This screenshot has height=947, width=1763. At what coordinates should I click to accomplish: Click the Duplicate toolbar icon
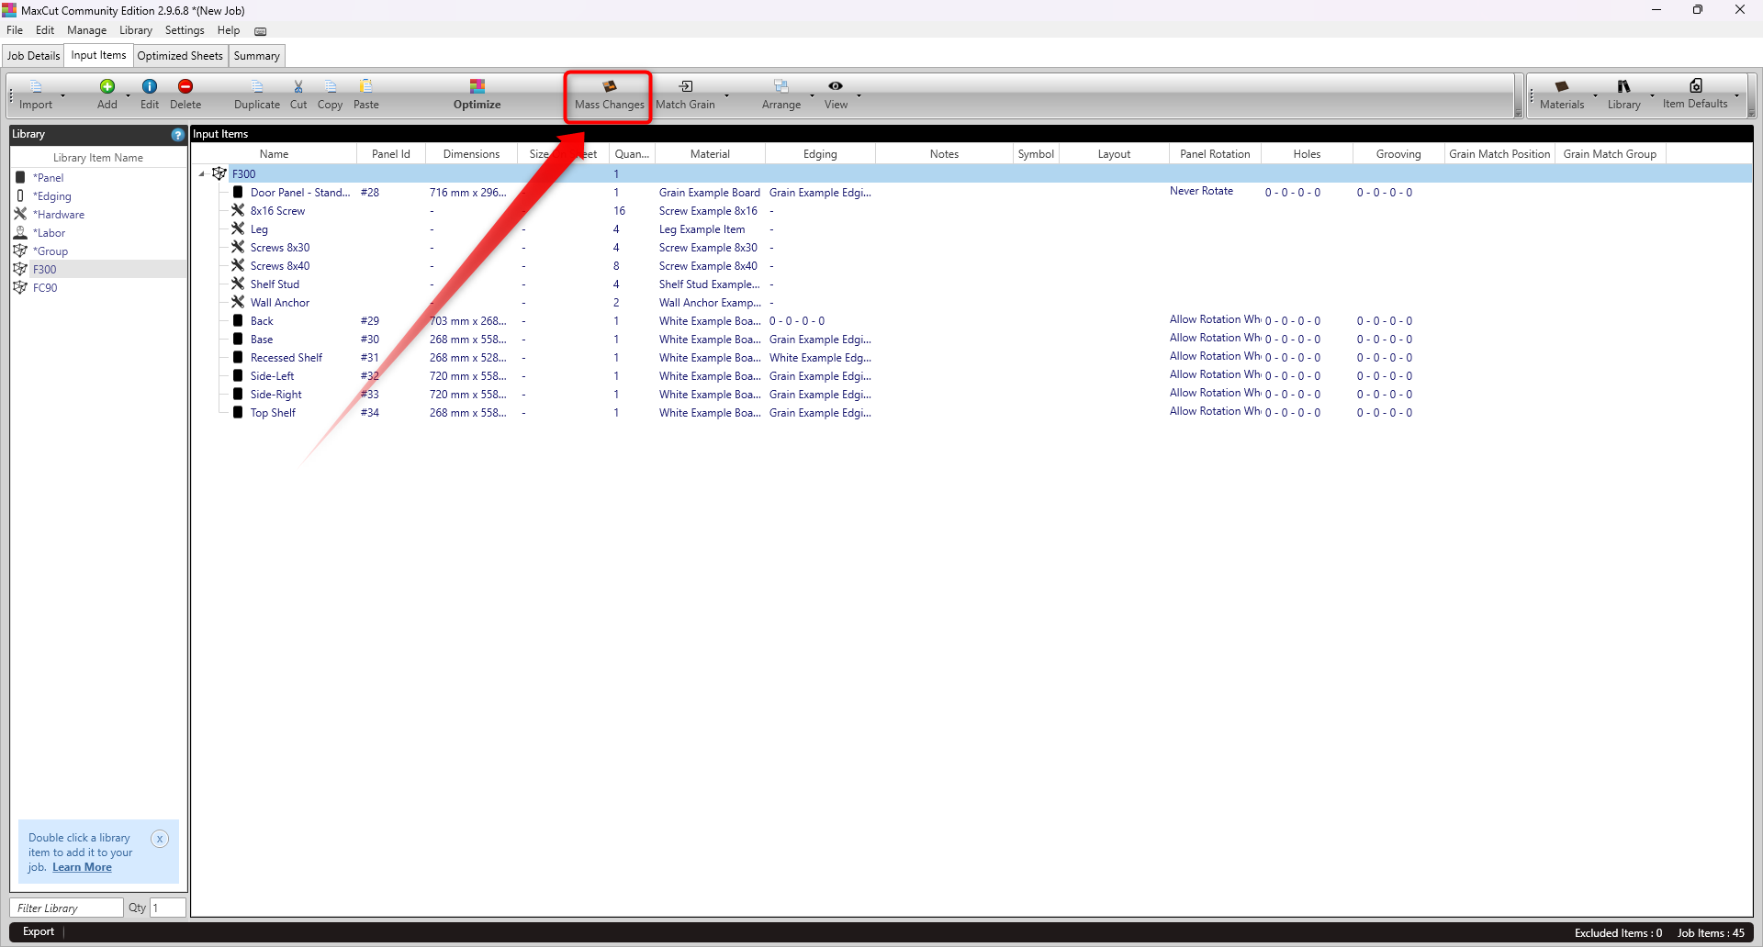pyautogui.click(x=257, y=86)
